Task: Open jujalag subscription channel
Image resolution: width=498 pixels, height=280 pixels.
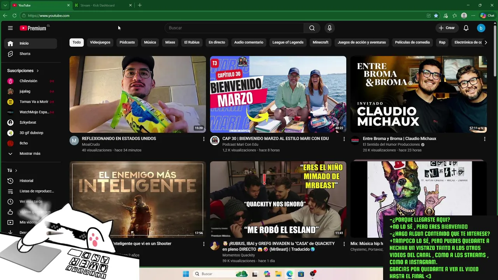Action: (30, 91)
